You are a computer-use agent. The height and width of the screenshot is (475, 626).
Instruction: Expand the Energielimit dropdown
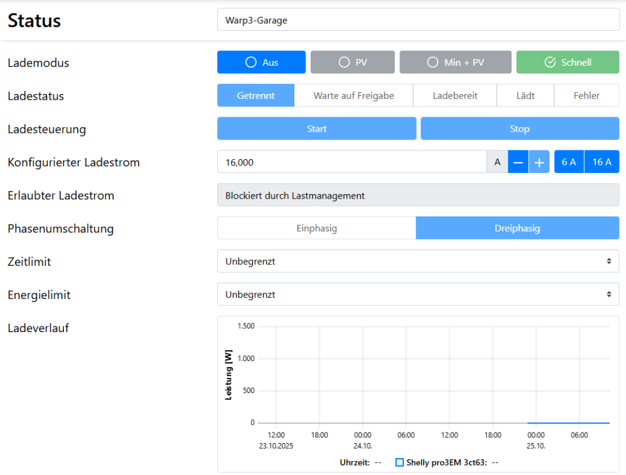click(x=418, y=295)
